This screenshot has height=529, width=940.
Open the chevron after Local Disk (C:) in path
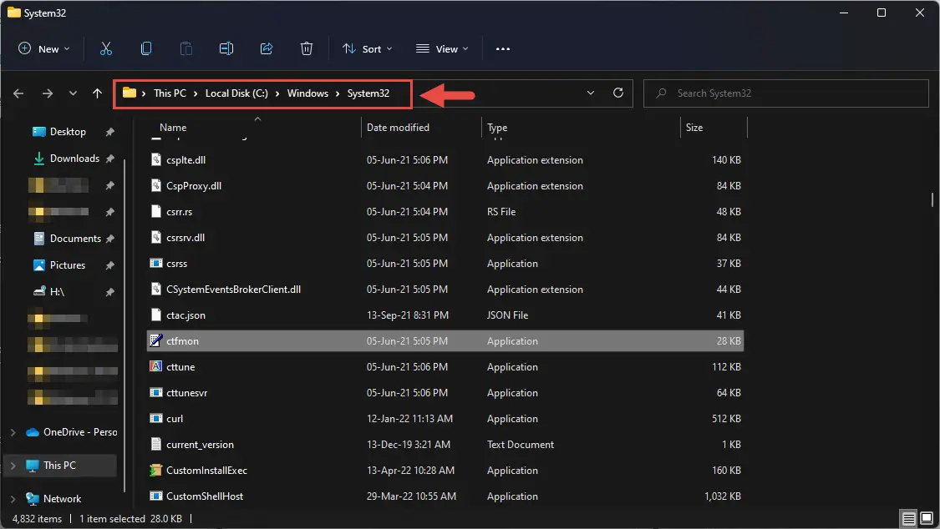coord(277,93)
